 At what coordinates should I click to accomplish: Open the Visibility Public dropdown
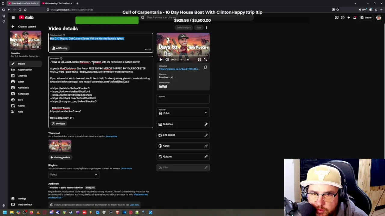pos(183,112)
